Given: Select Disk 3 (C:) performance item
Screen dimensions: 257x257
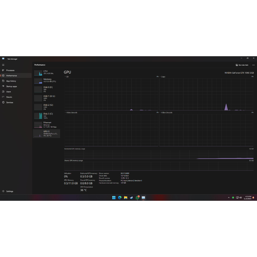Looking at the screenshot, I should click(x=46, y=116).
